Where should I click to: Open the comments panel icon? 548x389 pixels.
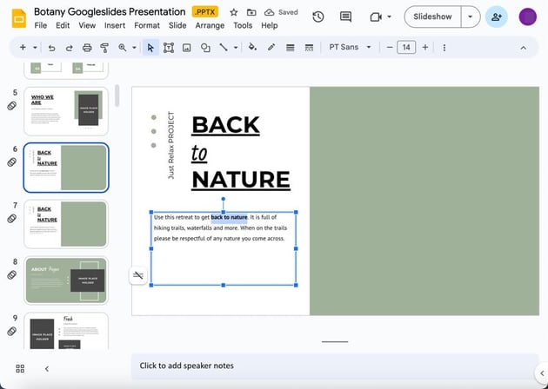tap(345, 16)
